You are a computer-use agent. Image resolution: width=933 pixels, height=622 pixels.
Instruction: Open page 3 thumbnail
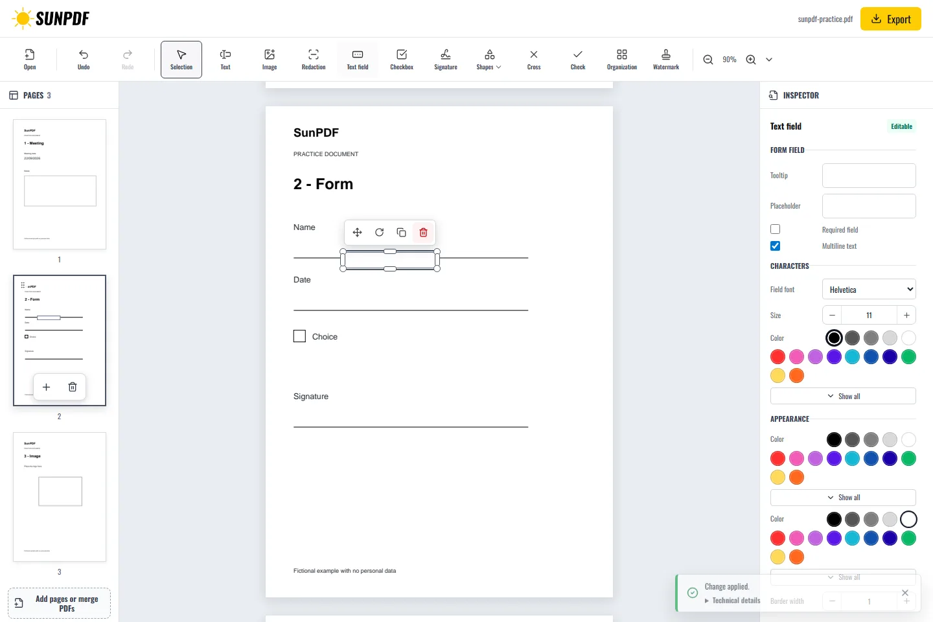(x=60, y=497)
